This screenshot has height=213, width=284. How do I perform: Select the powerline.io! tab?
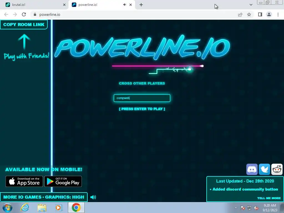(102, 5)
